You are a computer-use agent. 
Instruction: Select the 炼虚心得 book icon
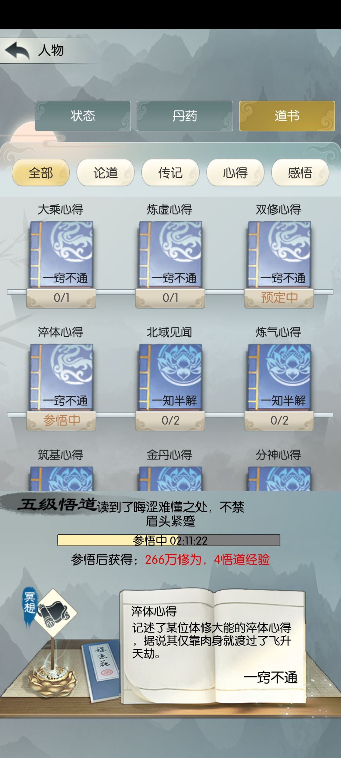pos(170,255)
